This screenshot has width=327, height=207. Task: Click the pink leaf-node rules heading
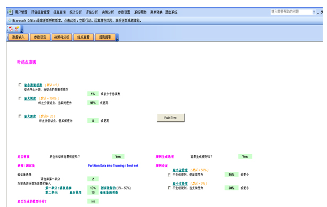tap(27, 62)
